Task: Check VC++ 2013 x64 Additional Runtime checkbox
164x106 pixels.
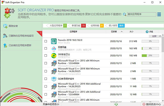Action: pyautogui.click(x=46, y=94)
